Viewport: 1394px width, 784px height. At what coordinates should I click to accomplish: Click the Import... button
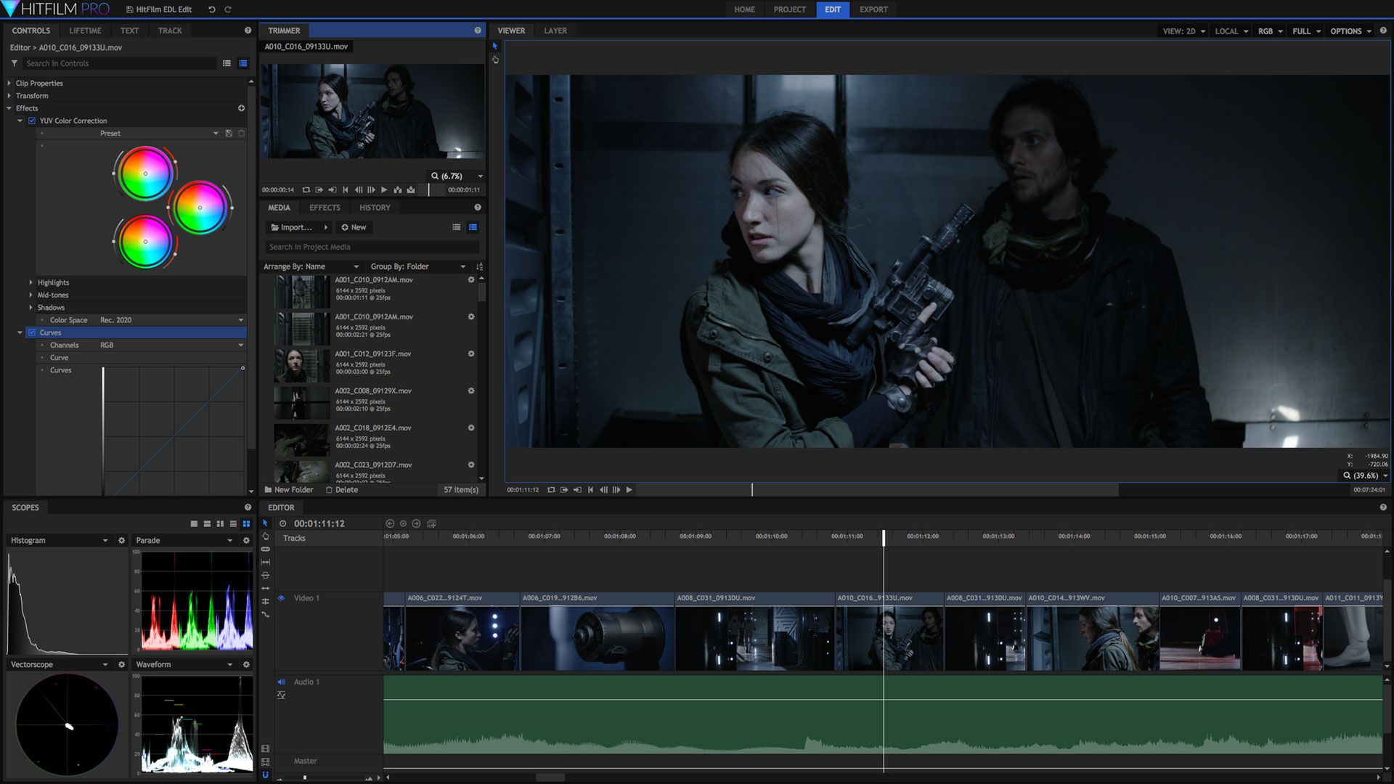(x=292, y=227)
